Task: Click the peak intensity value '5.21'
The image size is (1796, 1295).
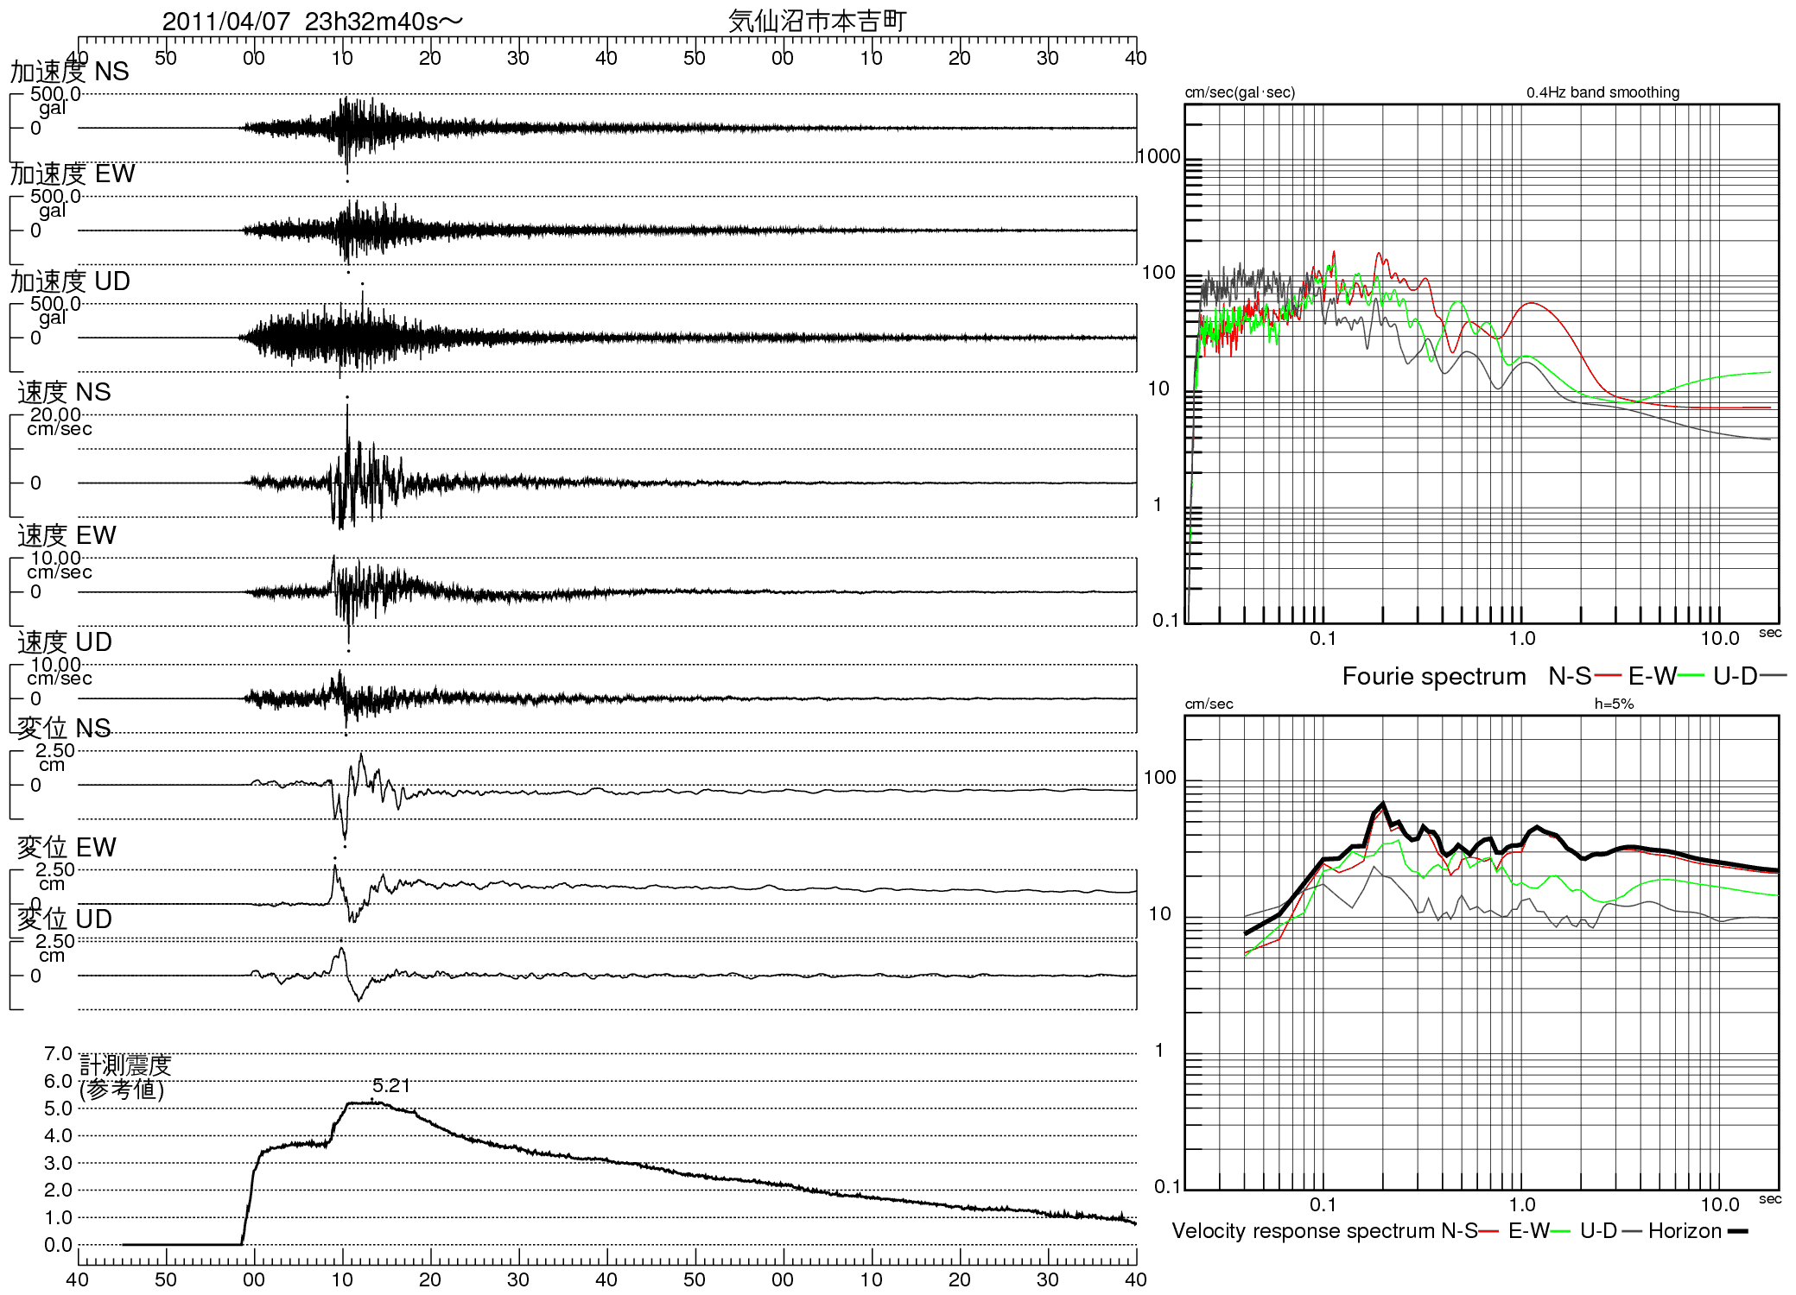Action: pyautogui.click(x=391, y=1086)
